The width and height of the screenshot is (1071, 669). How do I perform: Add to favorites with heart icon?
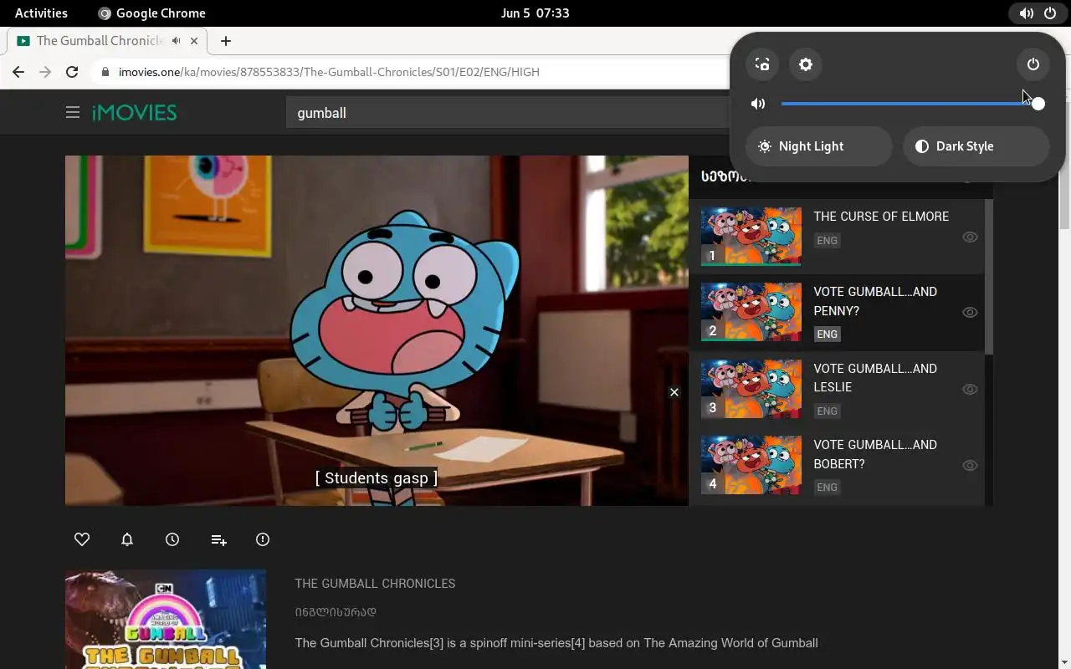pos(82,539)
